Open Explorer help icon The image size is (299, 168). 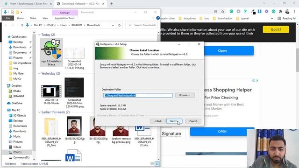(x=158, y=18)
